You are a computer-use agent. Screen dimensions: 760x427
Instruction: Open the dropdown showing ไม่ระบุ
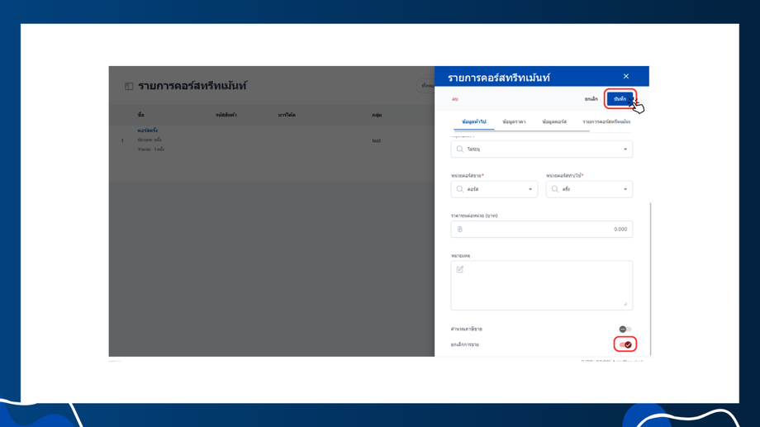(541, 149)
